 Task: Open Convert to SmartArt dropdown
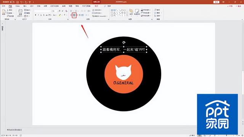pos(100,16)
